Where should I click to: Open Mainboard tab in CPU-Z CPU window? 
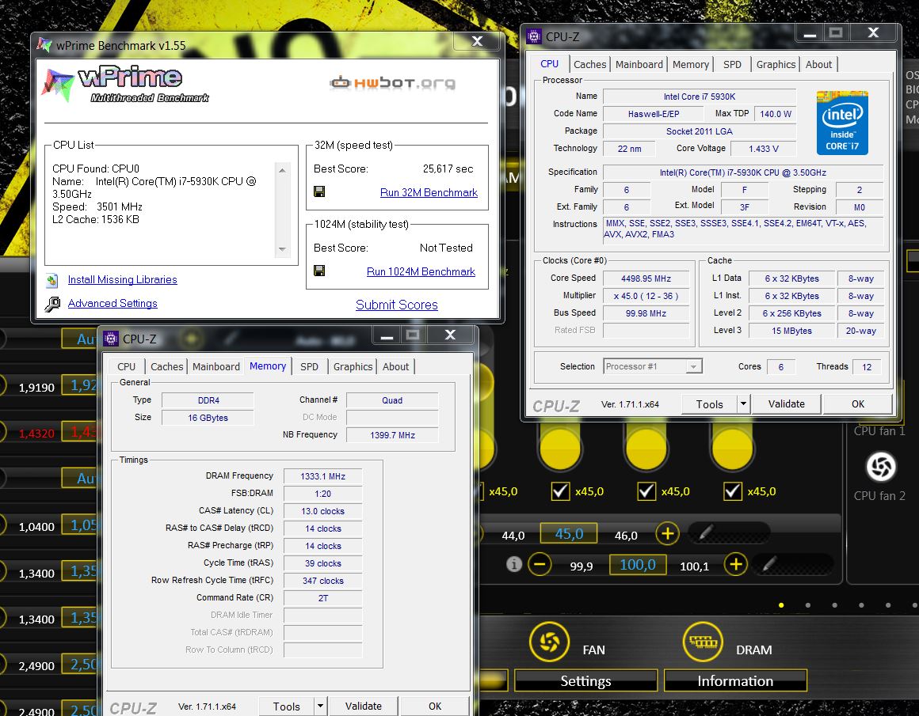pos(639,64)
